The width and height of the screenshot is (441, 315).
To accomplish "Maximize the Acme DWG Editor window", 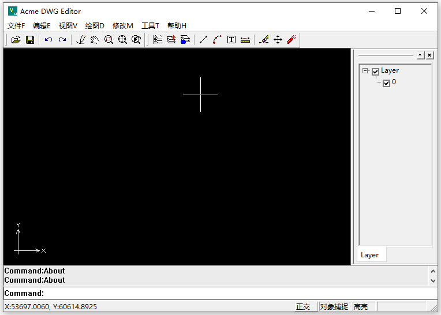I will 398,11.
